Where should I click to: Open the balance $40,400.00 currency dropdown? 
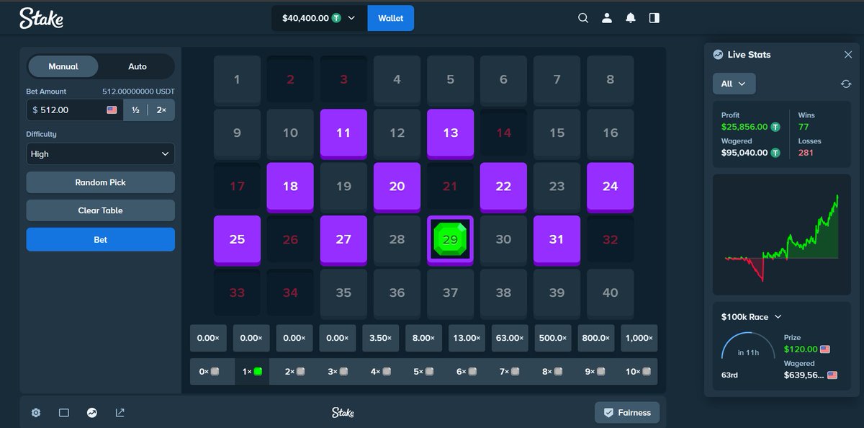click(x=319, y=18)
